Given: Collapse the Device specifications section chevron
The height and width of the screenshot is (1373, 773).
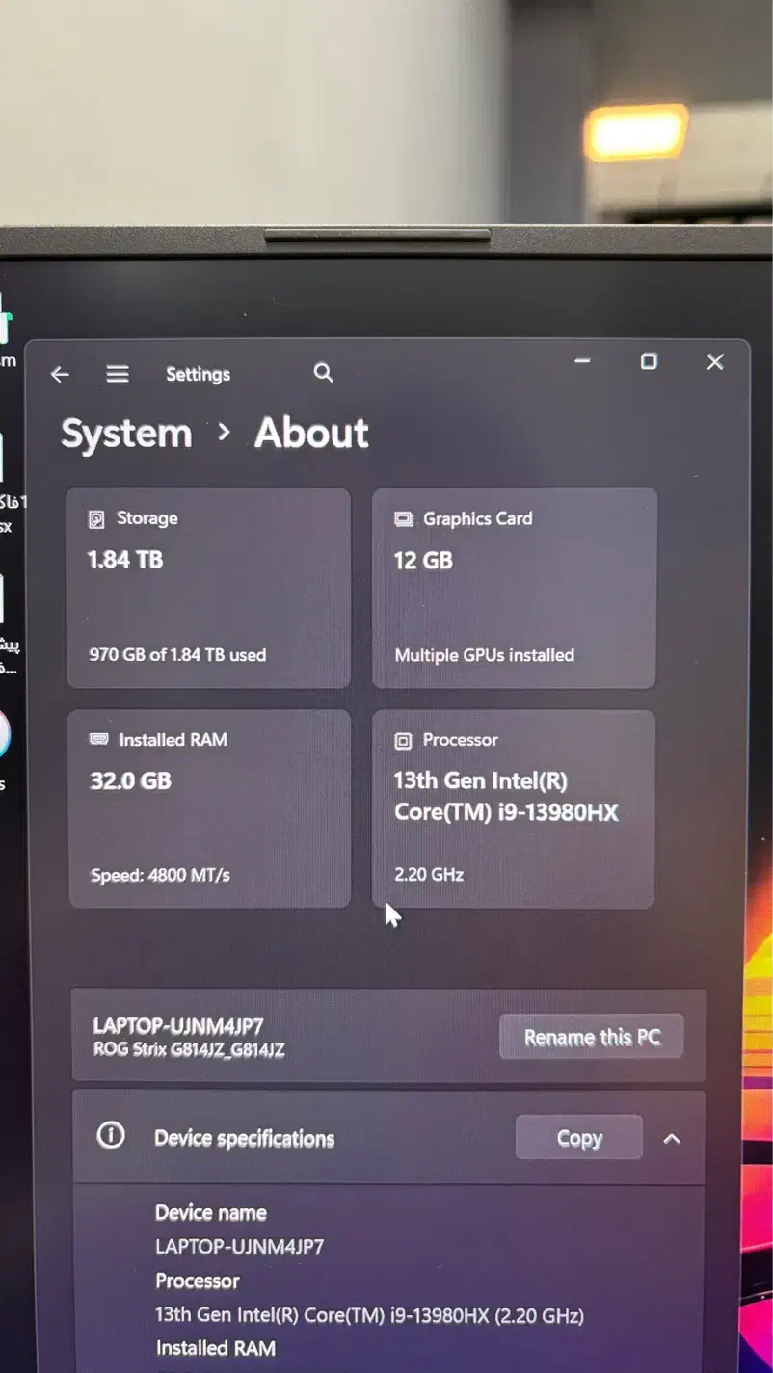Looking at the screenshot, I should 672,1139.
